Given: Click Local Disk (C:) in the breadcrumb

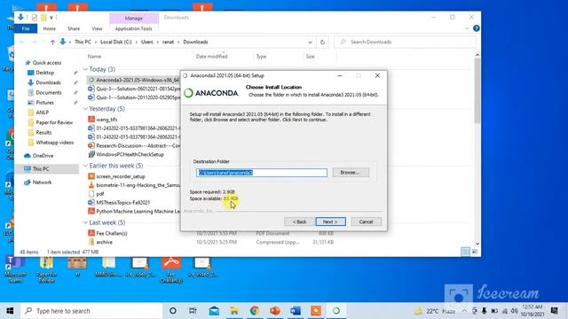Looking at the screenshot, I should click(x=116, y=42).
